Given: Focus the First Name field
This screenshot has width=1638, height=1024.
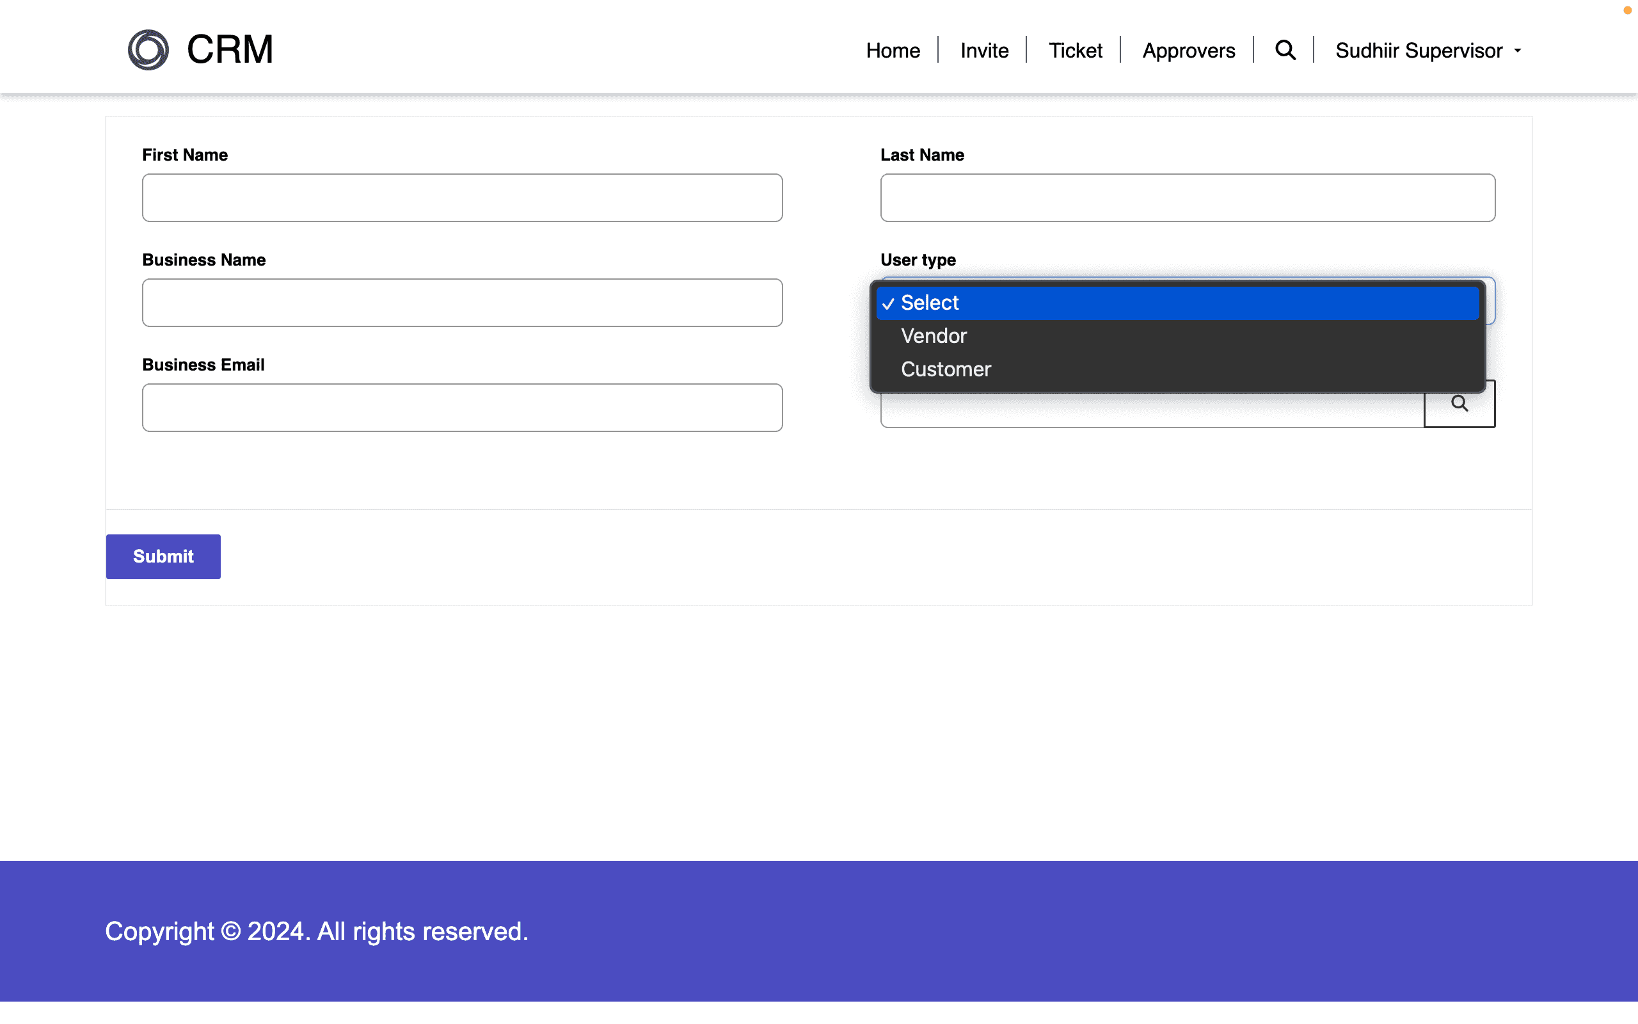Looking at the screenshot, I should click(x=463, y=198).
